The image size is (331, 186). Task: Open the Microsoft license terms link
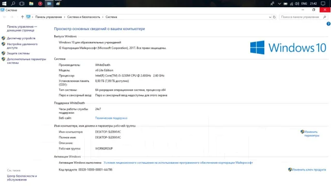pos(178,163)
